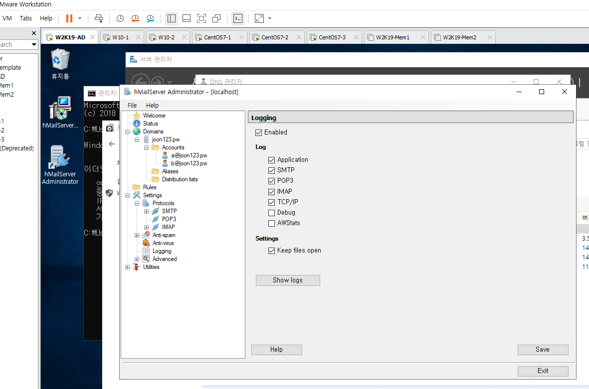This screenshot has width=589, height=389.
Task: Select account b@joon123.pw
Action: (x=189, y=163)
